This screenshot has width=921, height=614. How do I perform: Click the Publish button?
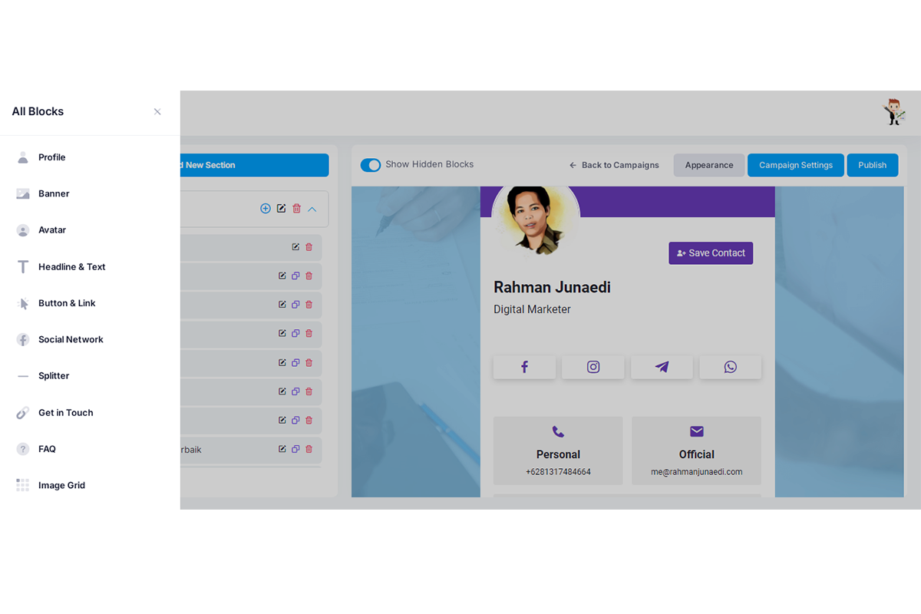click(x=873, y=165)
